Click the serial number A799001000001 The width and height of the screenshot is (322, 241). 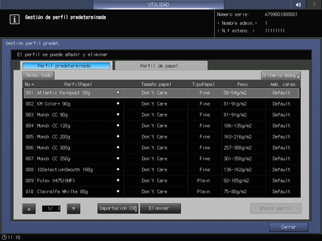tap(281, 14)
